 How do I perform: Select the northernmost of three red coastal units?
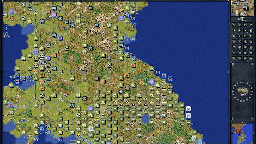tap(158, 72)
